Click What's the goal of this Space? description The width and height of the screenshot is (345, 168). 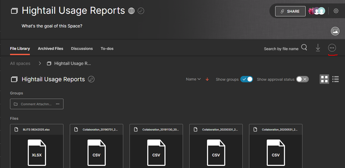point(52,26)
